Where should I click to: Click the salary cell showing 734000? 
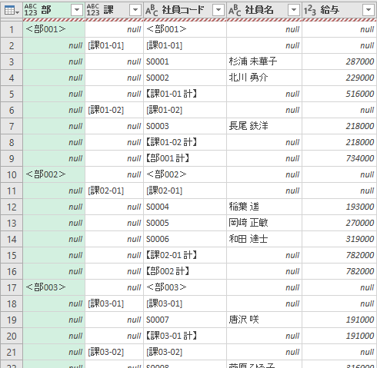click(339, 158)
